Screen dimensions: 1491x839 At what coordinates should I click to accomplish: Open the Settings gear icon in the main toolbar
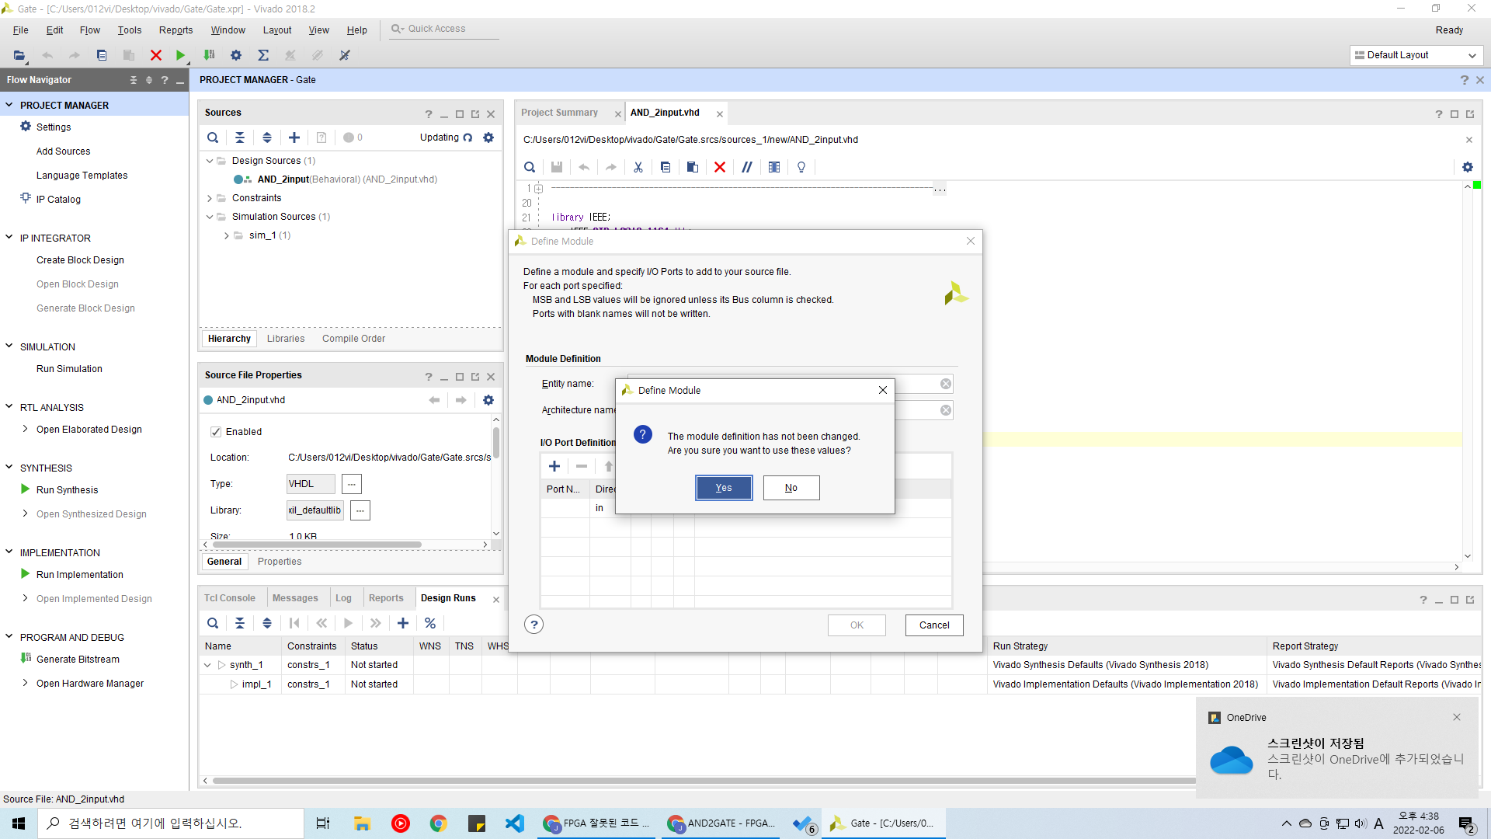click(236, 55)
